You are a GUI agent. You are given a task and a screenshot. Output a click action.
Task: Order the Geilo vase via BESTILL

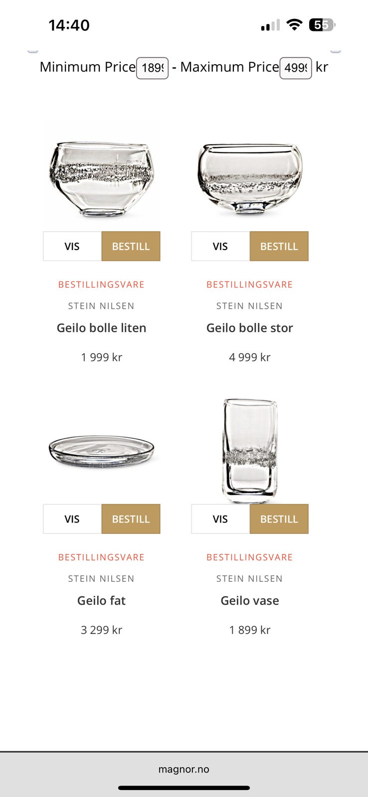279,519
